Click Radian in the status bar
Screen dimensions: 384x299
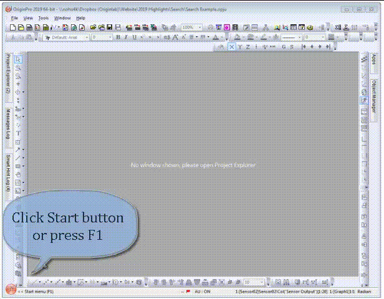tap(364, 292)
